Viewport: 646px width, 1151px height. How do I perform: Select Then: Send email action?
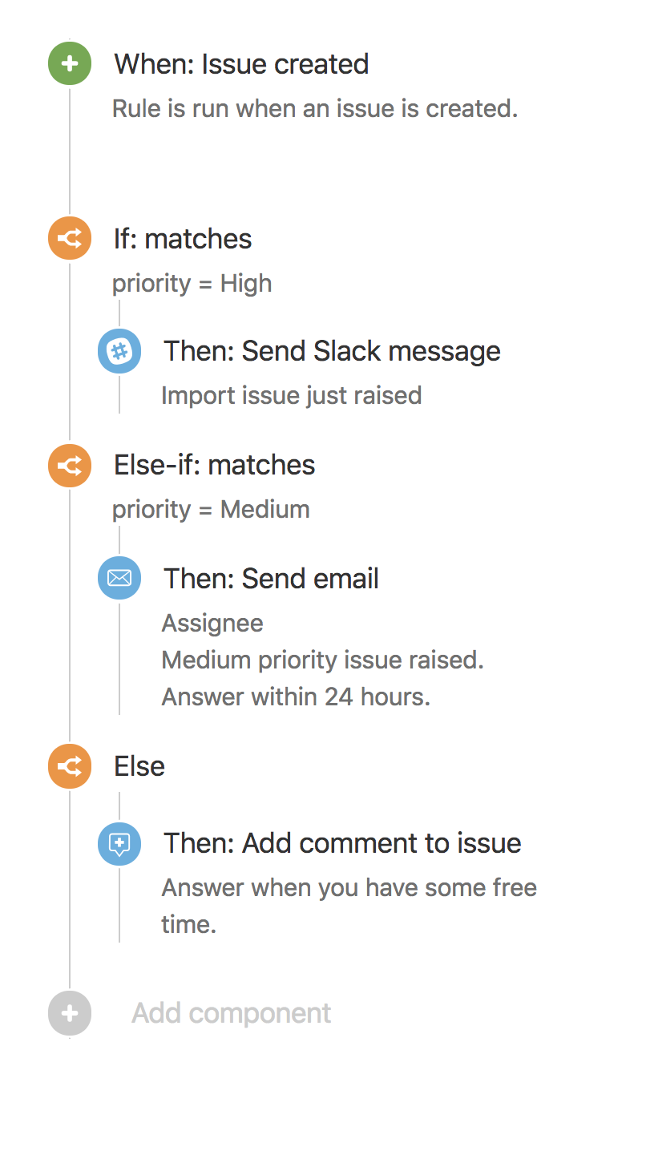tap(271, 579)
